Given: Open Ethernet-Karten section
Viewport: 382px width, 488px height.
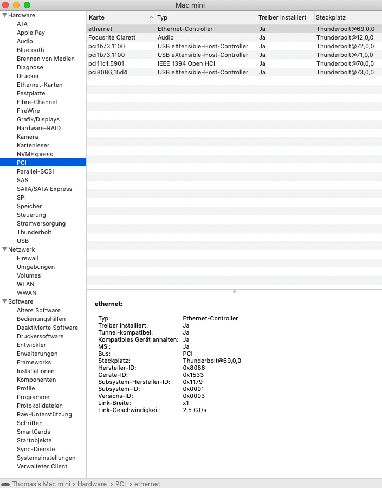Looking at the screenshot, I should point(40,85).
